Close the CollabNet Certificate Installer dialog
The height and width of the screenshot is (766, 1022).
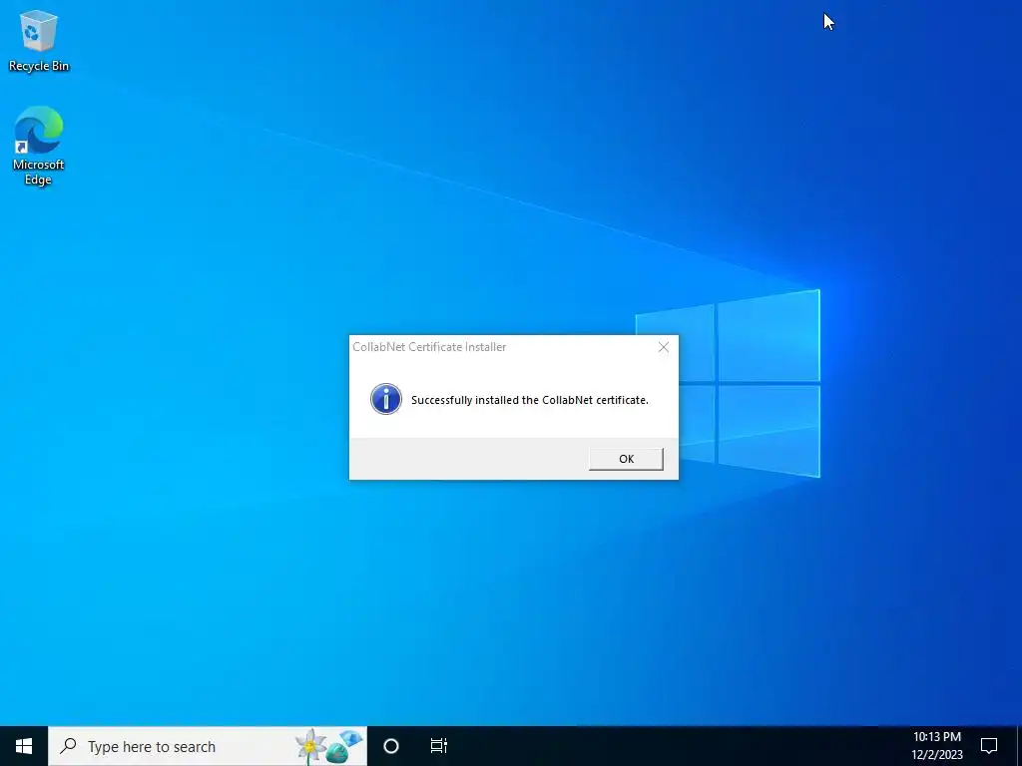click(664, 347)
